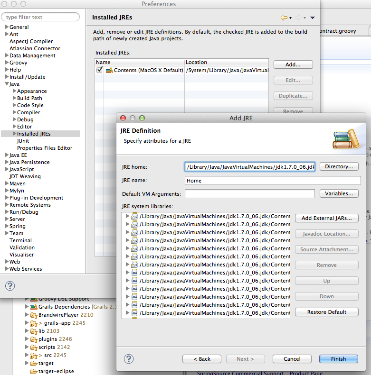Click the JRE name field containing Home
This screenshot has height=375, width=371.
coord(273,180)
